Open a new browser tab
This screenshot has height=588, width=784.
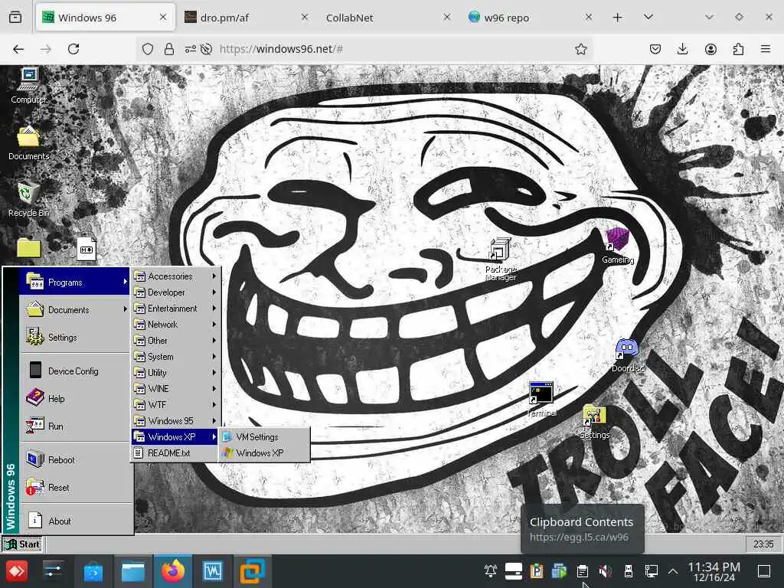point(618,18)
